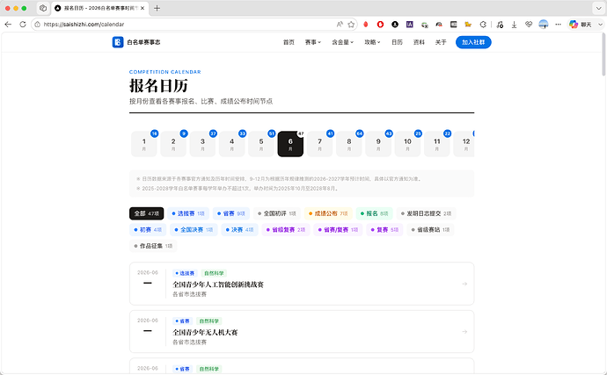The height and width of the screenshot is (375, 607).
Task: Open a new tab with plus icon
Action: (x=157, y=8)
